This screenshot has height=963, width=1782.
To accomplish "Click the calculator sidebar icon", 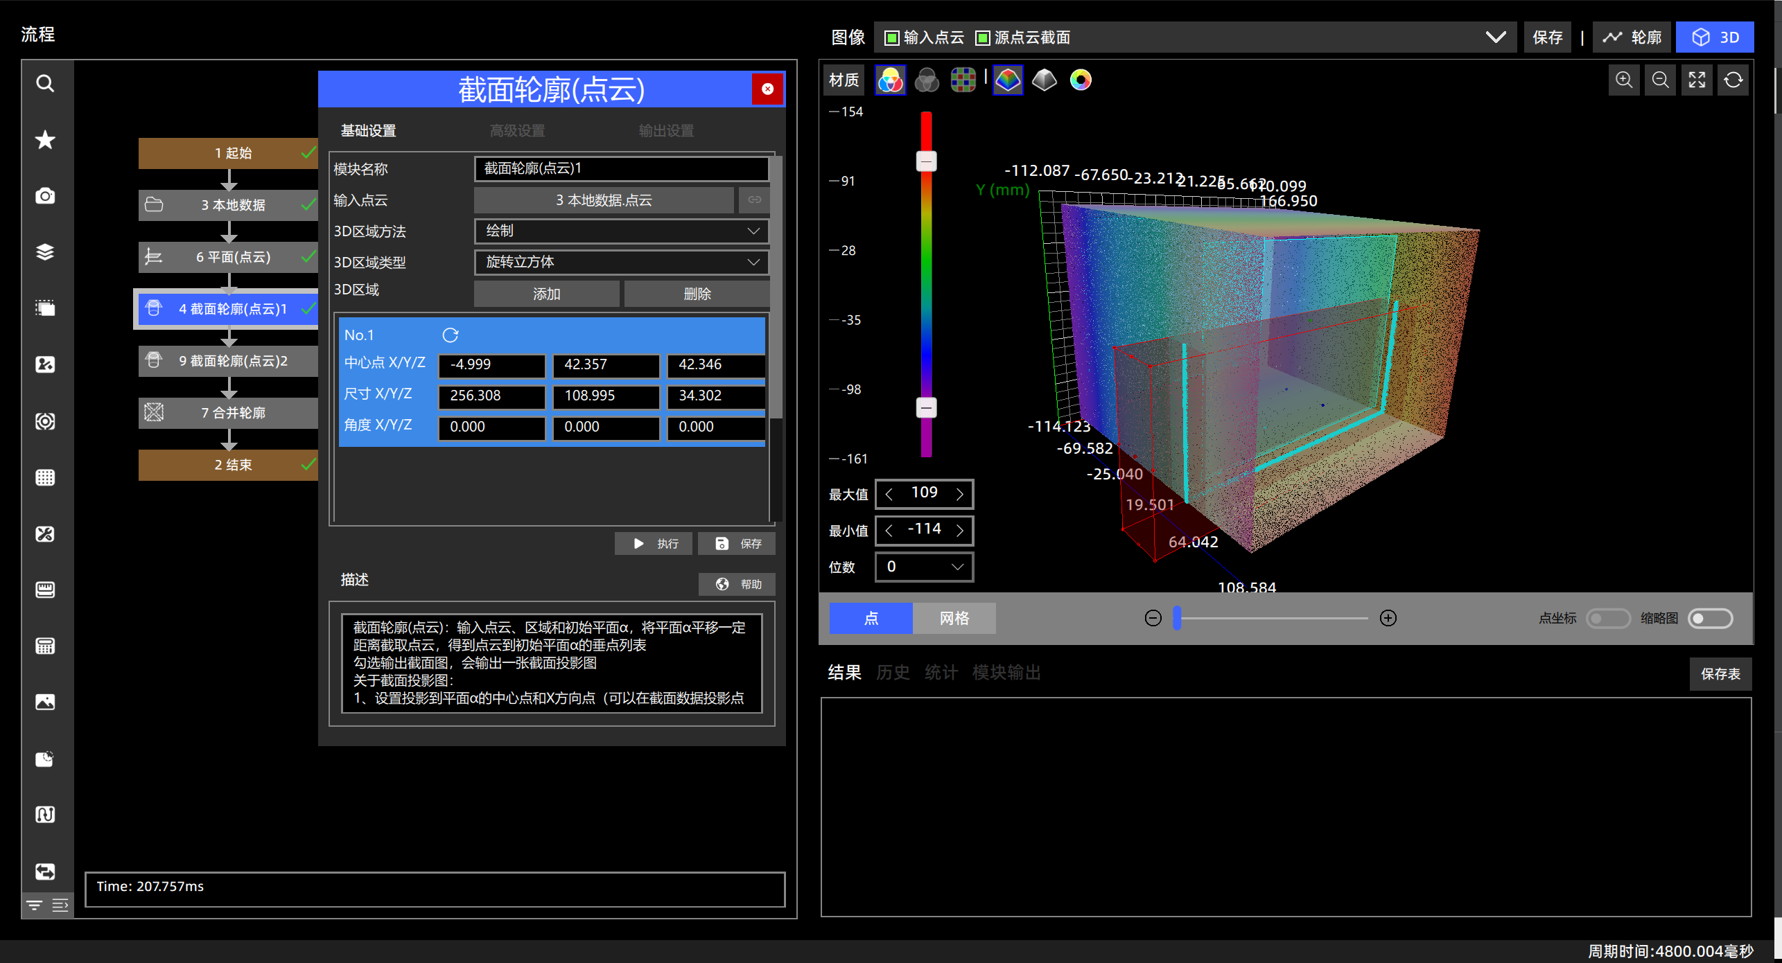I will click(45, 646).
